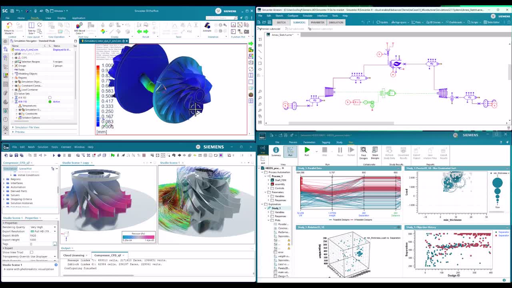Screen dimensions: 512x288
Task: Click Export Width value field
Action: tap(43, 236)
